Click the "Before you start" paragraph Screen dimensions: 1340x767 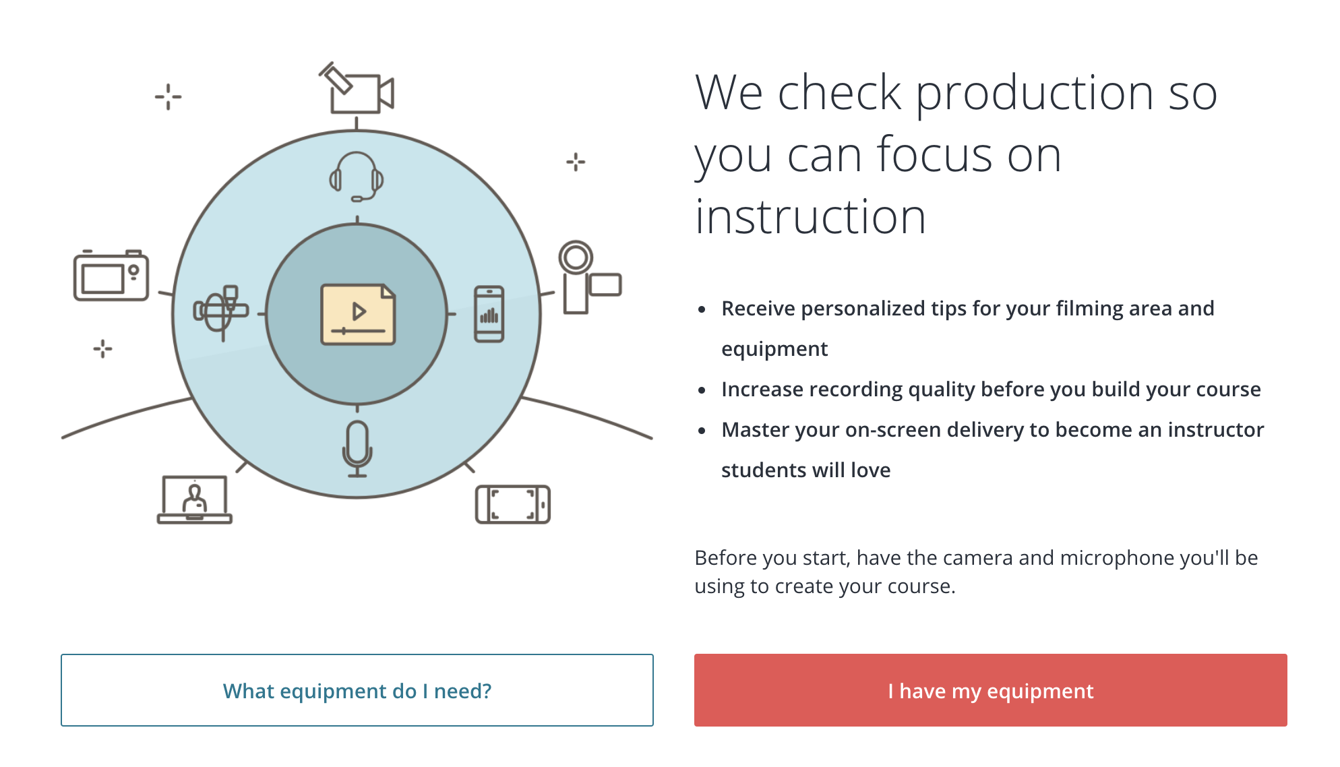[x=976, y=572]
